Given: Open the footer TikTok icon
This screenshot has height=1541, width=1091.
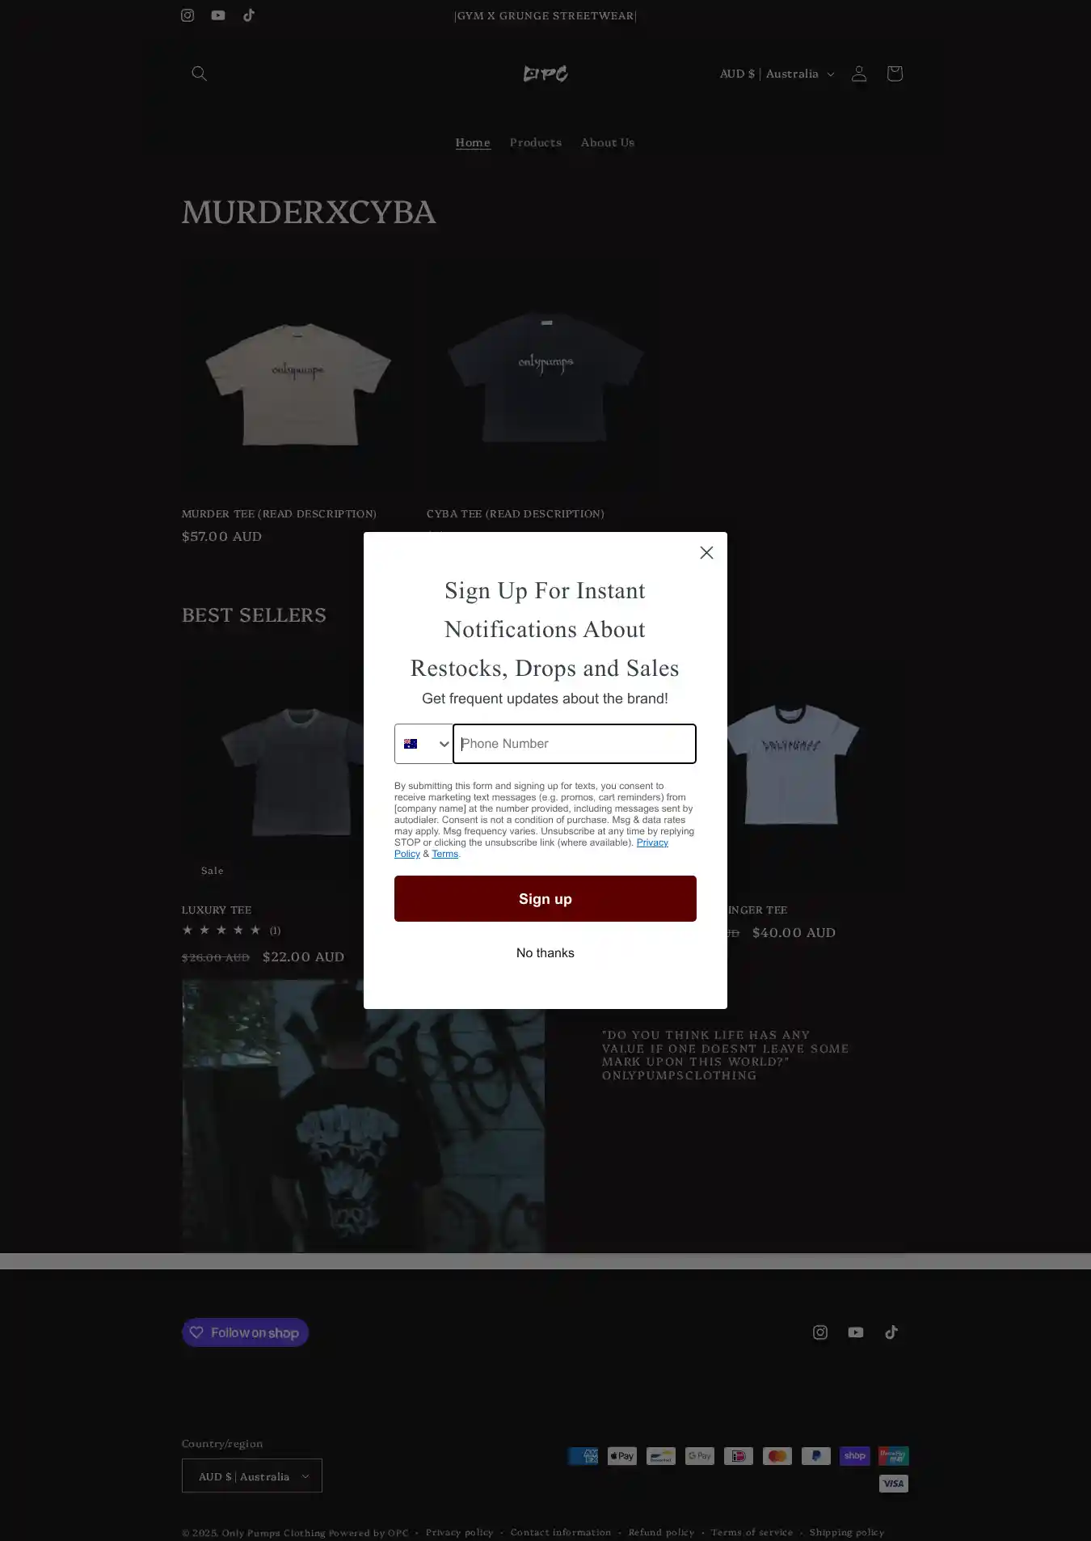Looking at the screenshot, I should click(x=891, y=1332).
